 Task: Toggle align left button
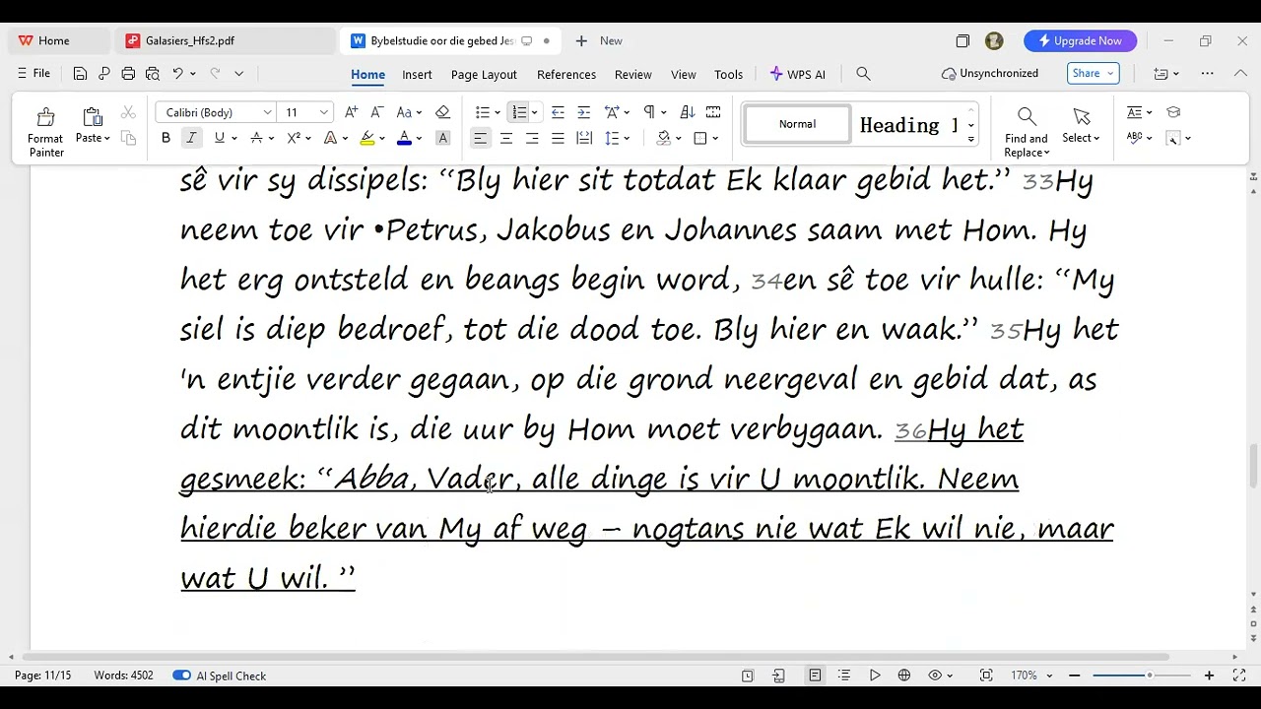pos(480,139)
